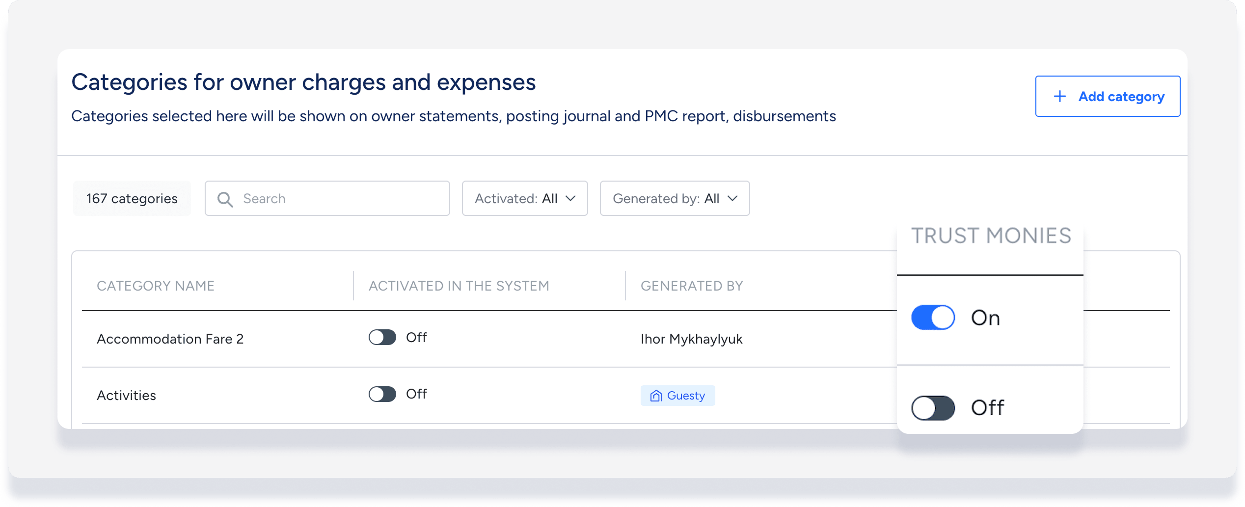
Task: Click the Guesty generated-by badge
Action: [x=677, y=396]
